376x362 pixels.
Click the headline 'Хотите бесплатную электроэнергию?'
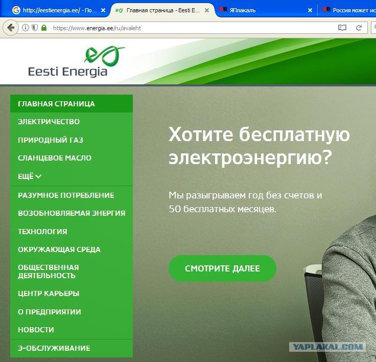pos(259,146)
